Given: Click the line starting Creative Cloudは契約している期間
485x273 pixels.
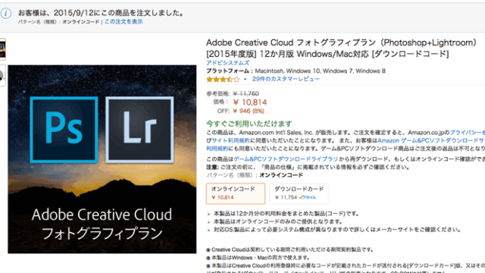Looking at the screenshot, I should pyautogui.click(x=292, y=249).
